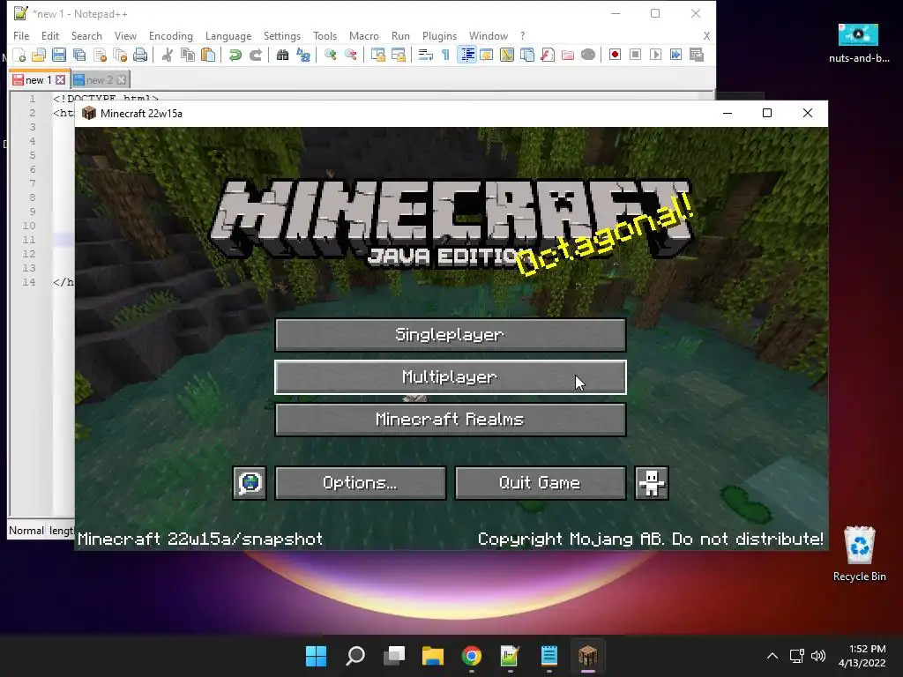Viewport: 903px width, 677px height.
Task: Switch to Google Chrome in the taskbar
Action: pyautogui.click(x=472, y=656)
